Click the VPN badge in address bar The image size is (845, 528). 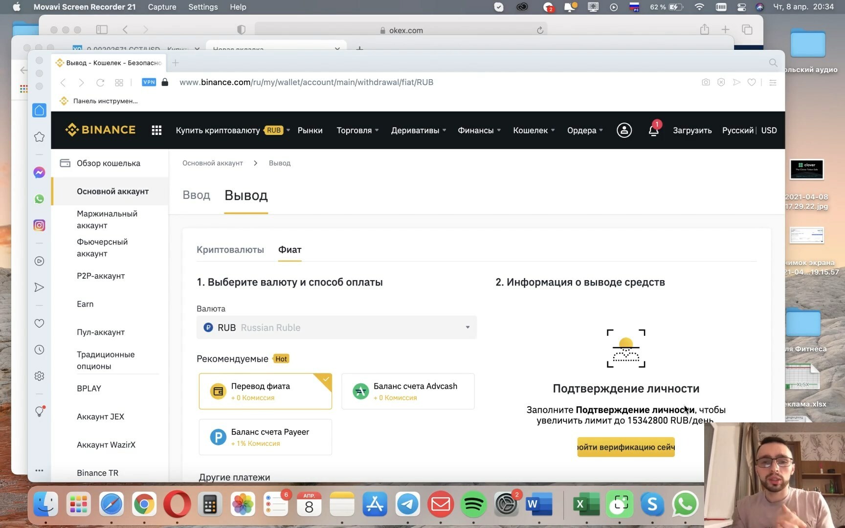(x=149, y=82)
